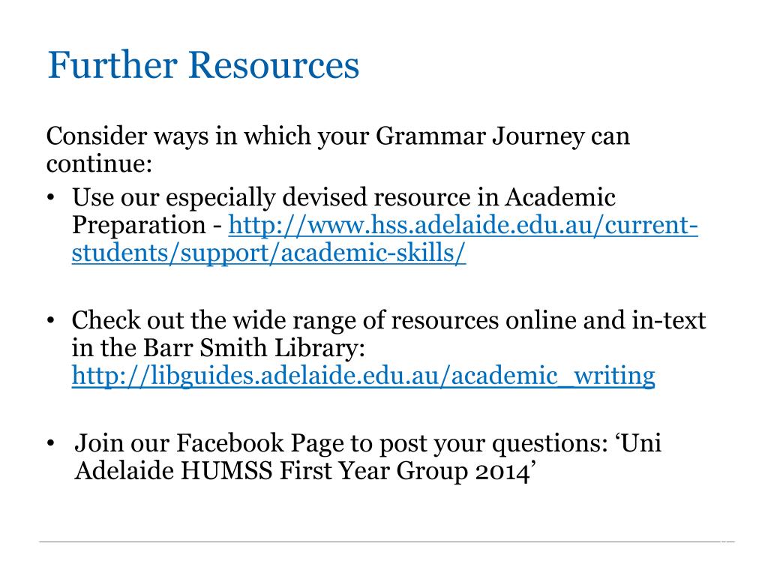Click the bullet before 'Join our Facebook Page'
The height and width of the screenshot is (576, 768).
(x=50, y=443)
